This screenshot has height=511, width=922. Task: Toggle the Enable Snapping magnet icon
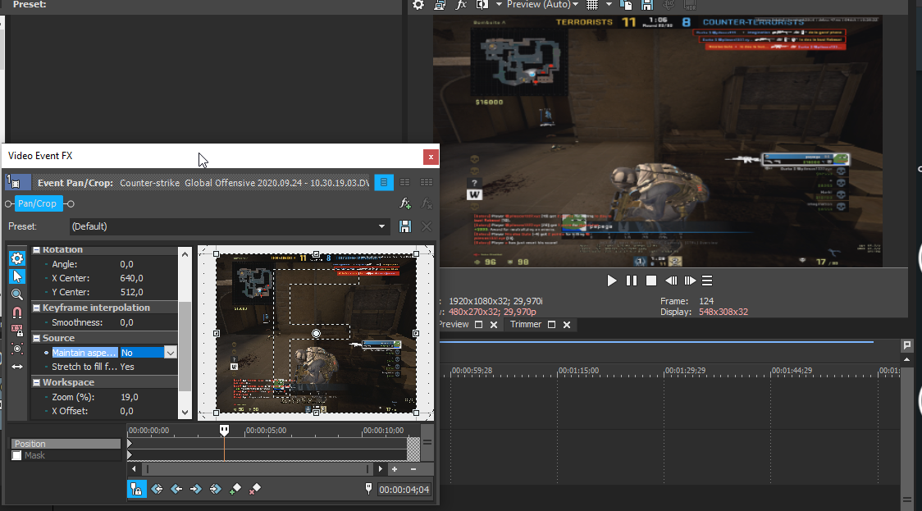pyautogui.click(x=17, y=313)
